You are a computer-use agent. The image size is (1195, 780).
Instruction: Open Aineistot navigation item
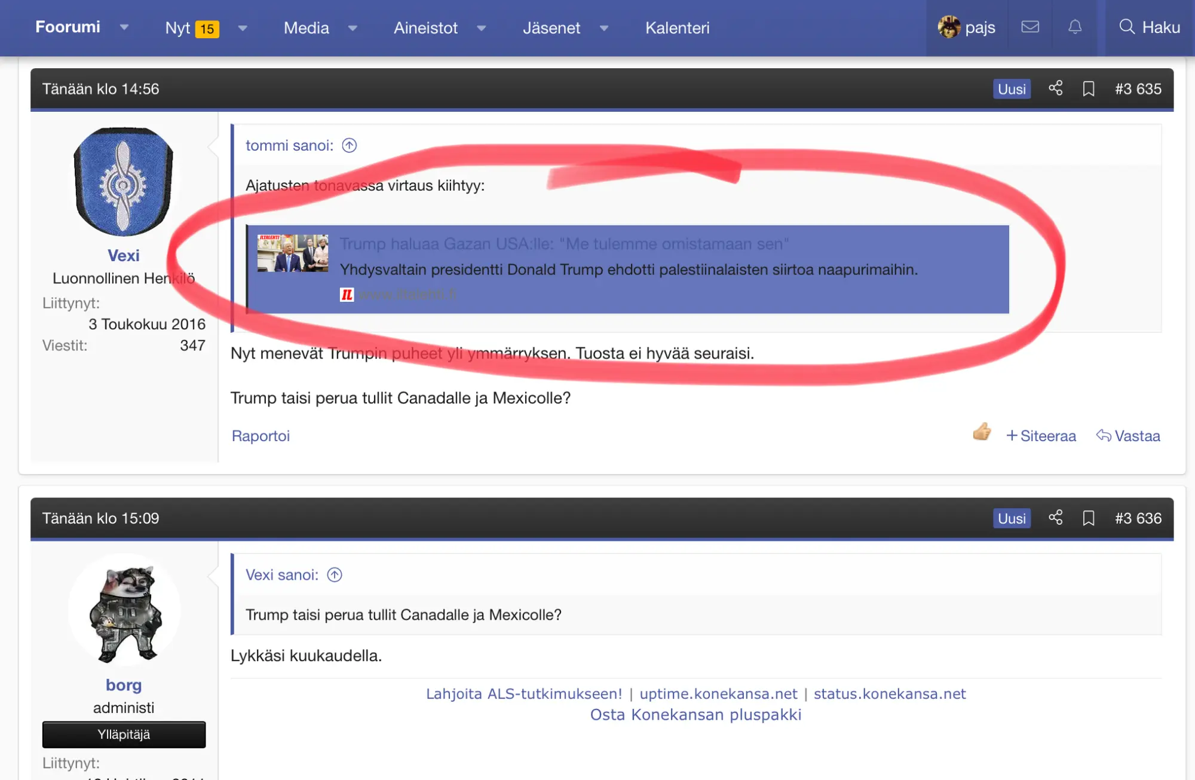[425, 28]
